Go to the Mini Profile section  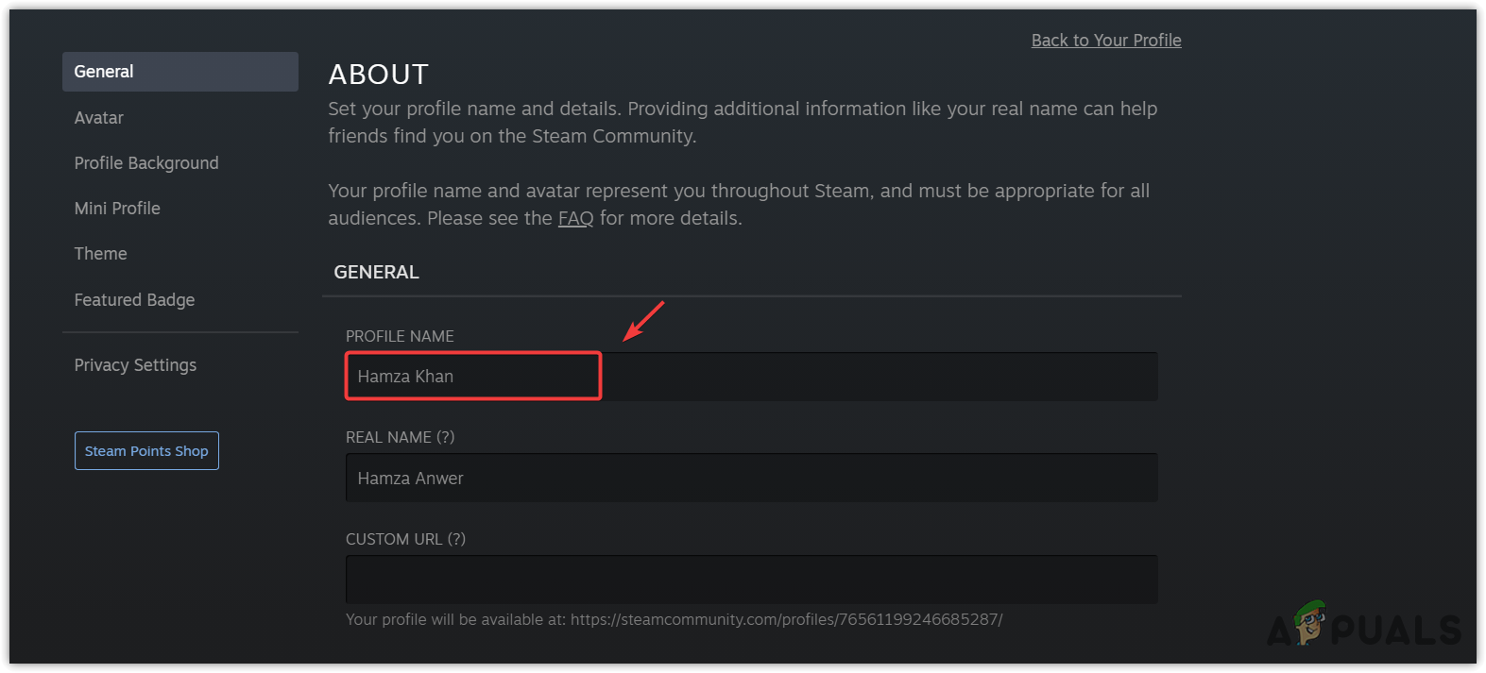tap(117, 209)
